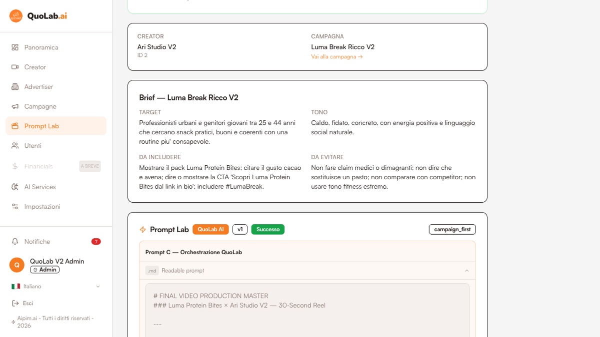Click the Utenti people icon

click(15, 146)
